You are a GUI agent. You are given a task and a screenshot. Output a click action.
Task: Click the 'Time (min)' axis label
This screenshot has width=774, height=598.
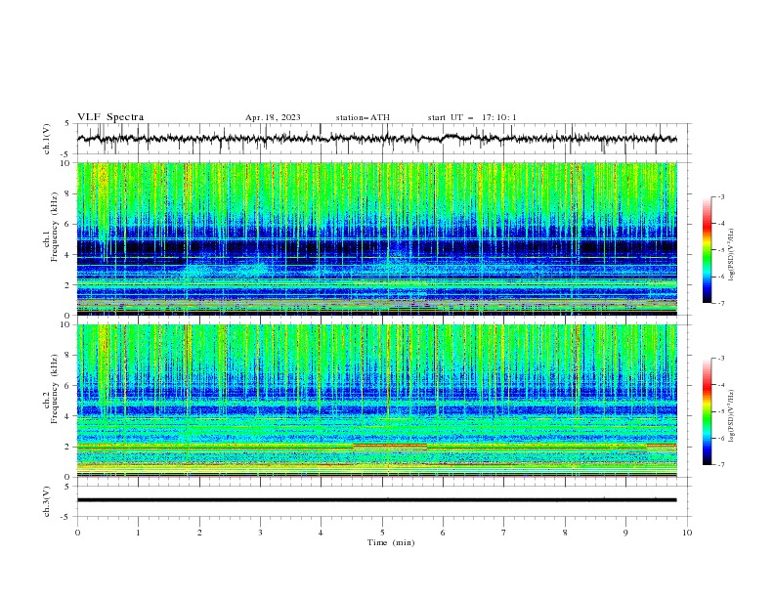391,542
